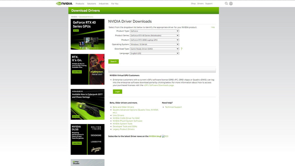Open vGPU Software Downloads page link

pyautogui.click(x=159, y=85)
